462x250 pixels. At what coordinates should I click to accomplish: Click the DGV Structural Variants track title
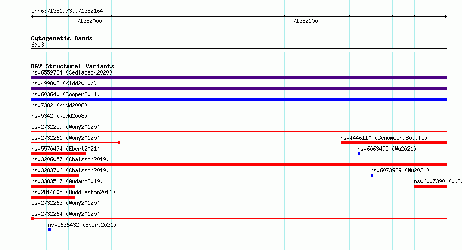point(73,66)
